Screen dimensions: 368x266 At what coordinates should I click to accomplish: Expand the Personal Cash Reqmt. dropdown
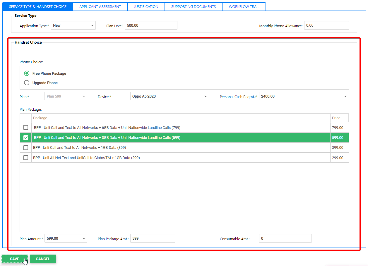(x=304, y=96)
